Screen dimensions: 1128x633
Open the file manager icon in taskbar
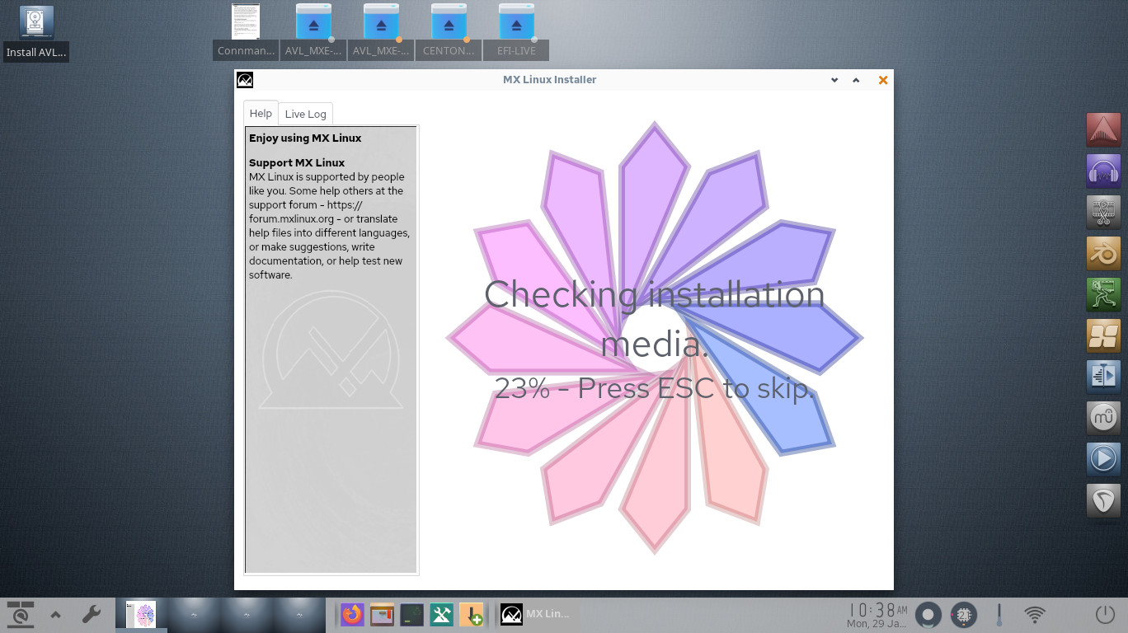pyautogui.click(x=382, y=615)
